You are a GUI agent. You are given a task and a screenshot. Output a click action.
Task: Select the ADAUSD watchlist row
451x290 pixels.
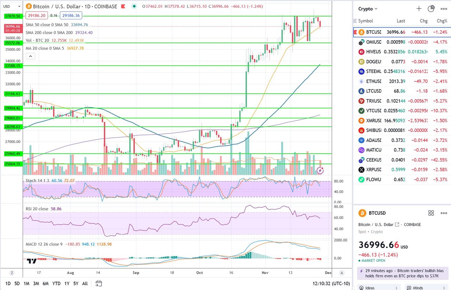(x=402, y=140)
